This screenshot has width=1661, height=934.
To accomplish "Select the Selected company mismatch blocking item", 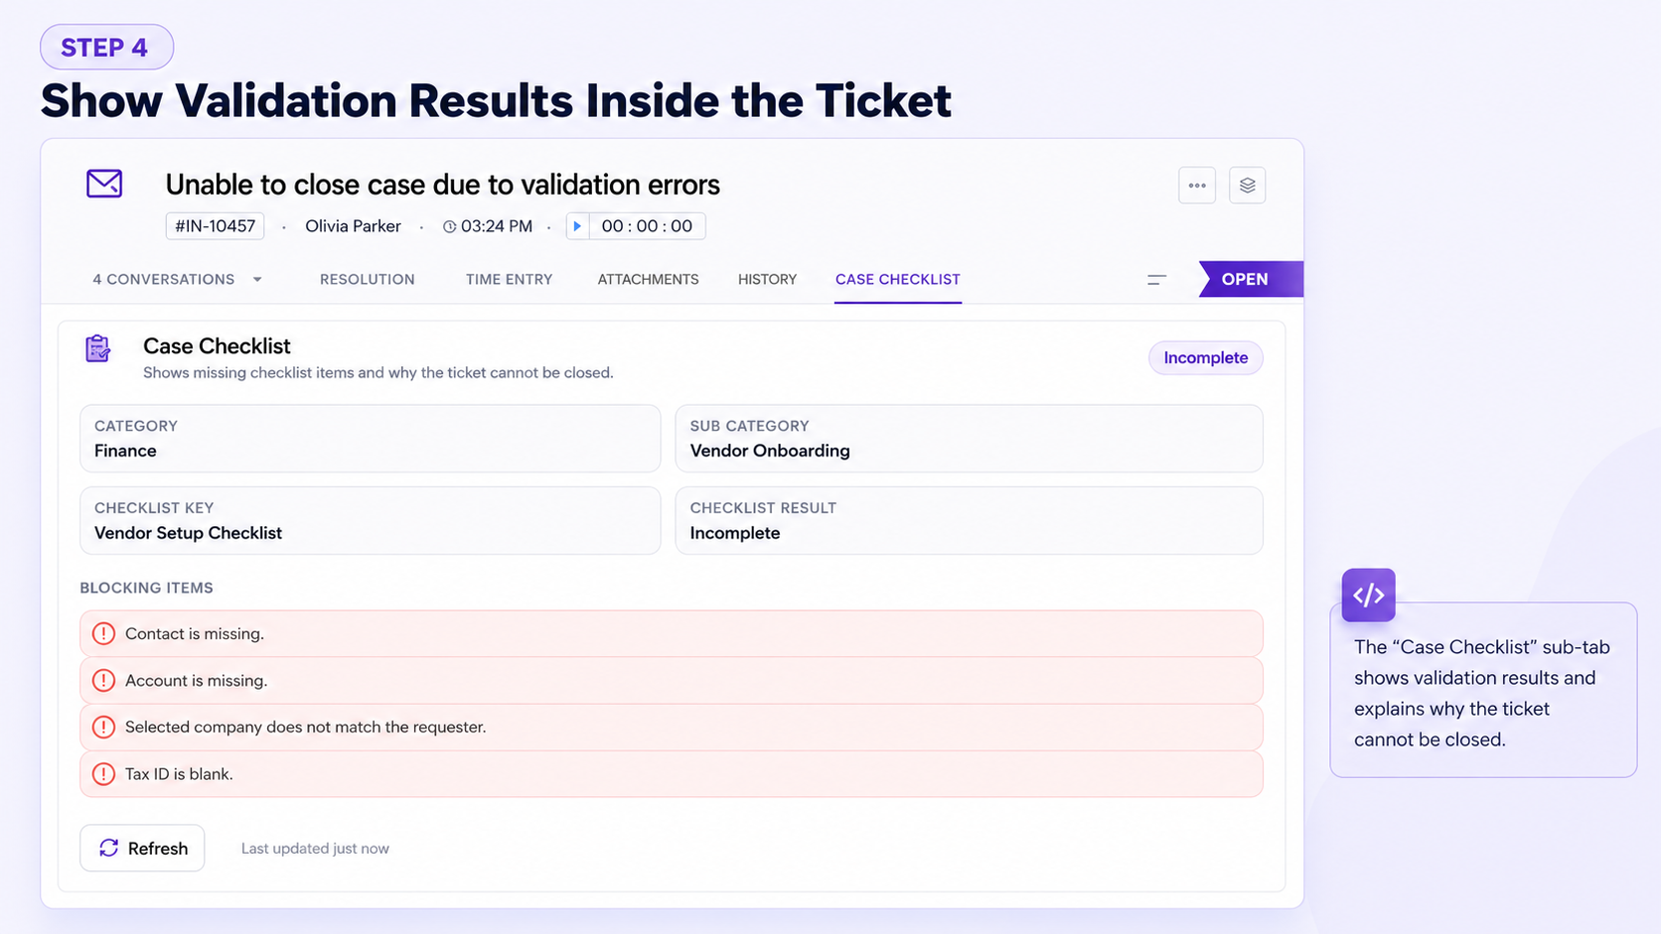I will pyautogui.click(x=672, y=727).
